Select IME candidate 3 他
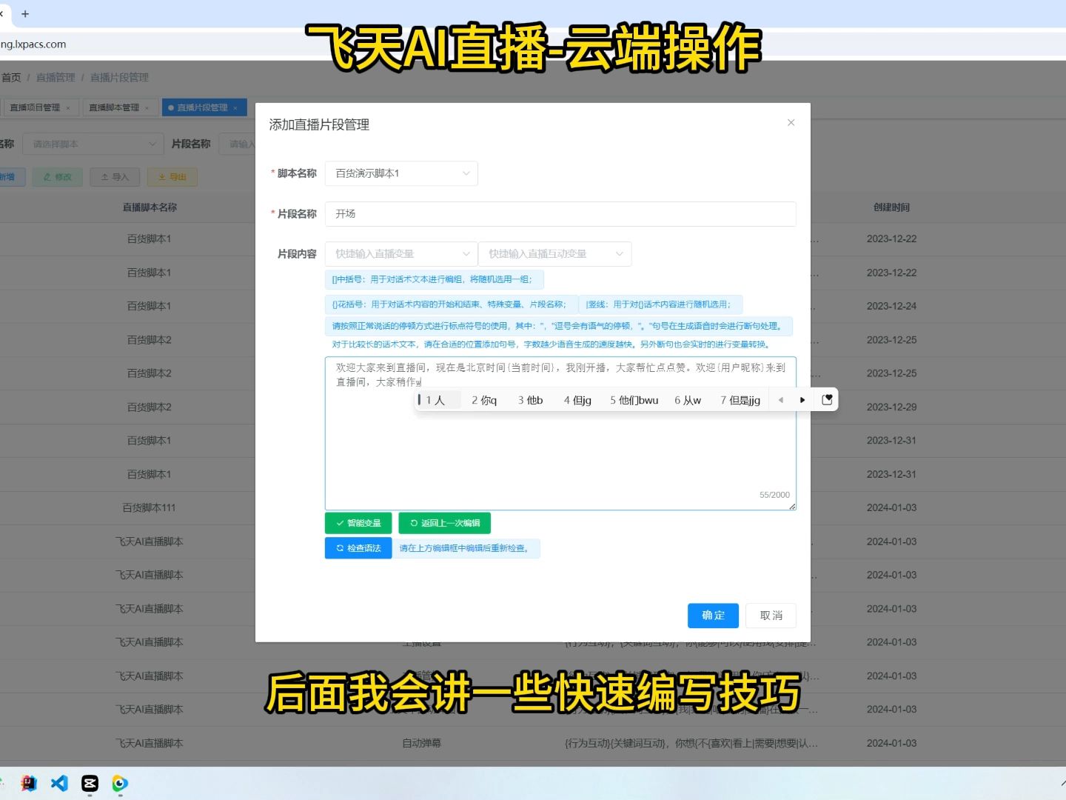The height and width of the screenshot is (800, 1066). point(531,400)
